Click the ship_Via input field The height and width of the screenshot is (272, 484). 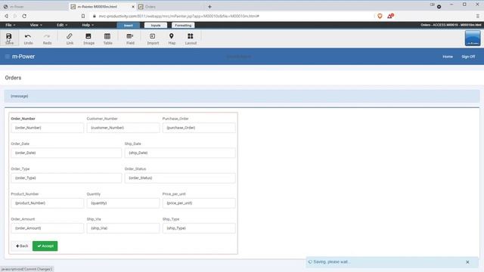[x=123, y=228]
